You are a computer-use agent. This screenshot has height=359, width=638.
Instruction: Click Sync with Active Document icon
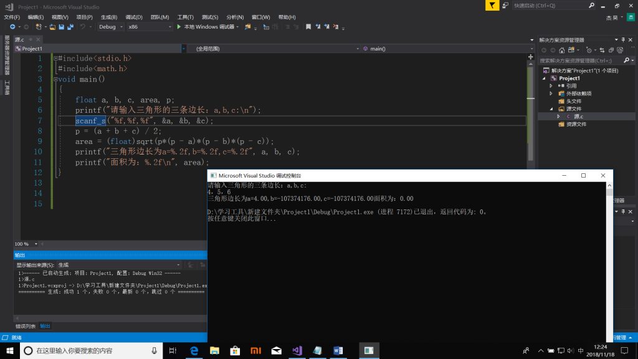(602, 50)
